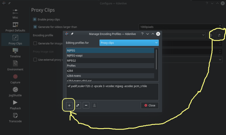Image resolution: width=226 pixels, height=135 pixels.
Task: Open the Misc settings page
Action: [15, 14]
